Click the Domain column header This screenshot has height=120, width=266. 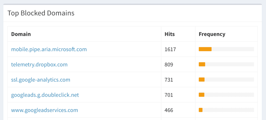(21, 34)
